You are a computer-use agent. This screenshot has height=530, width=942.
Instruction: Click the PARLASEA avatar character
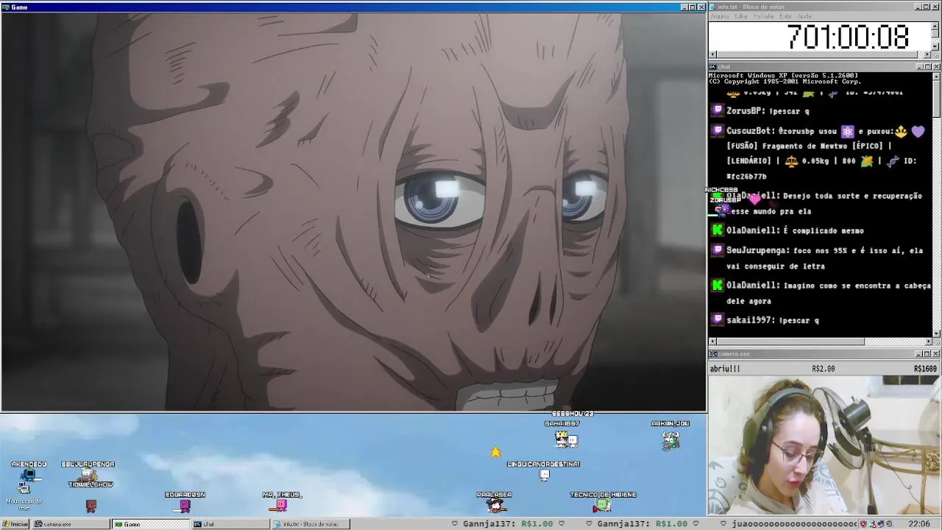495,505
